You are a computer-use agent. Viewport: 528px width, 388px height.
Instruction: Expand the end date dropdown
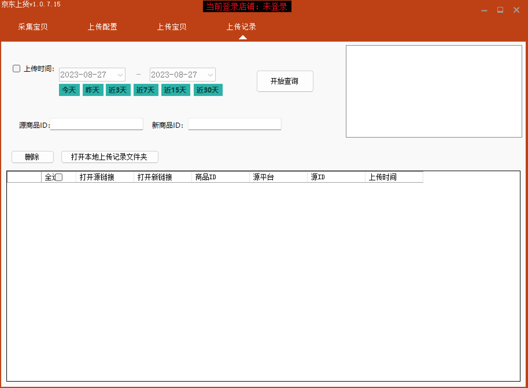coord(211,75)
